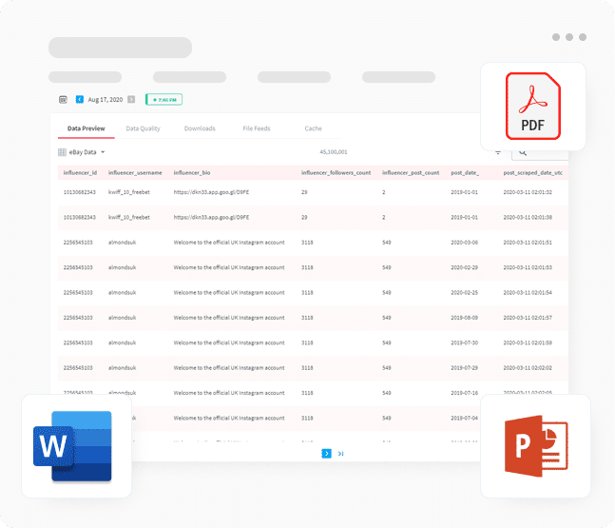Click scraped time 2020-03-11 02:01:59 cell

[x=528, y=342]
